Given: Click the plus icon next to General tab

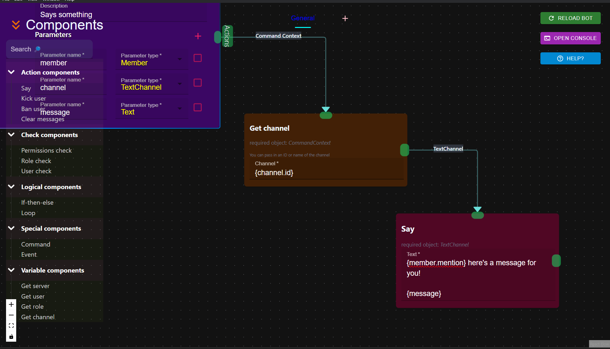Looking at the screenshot, I should [345, 19].
